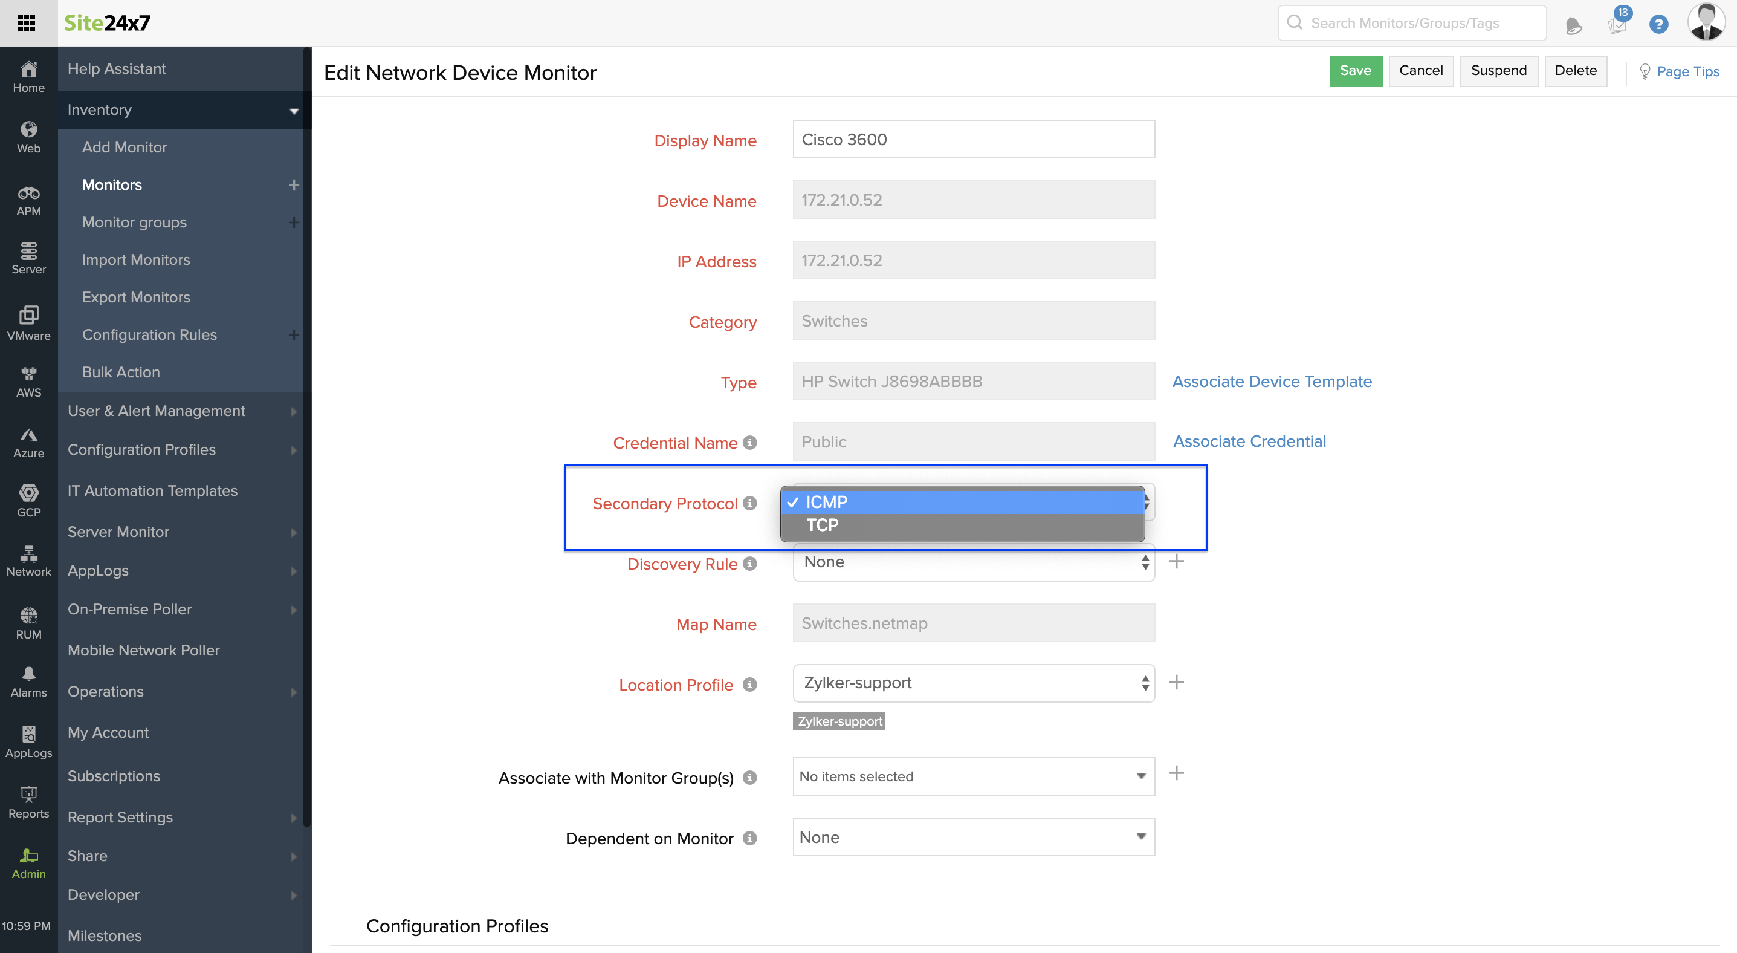
Task: Open Bulk Action menu item
Action: 121,372
